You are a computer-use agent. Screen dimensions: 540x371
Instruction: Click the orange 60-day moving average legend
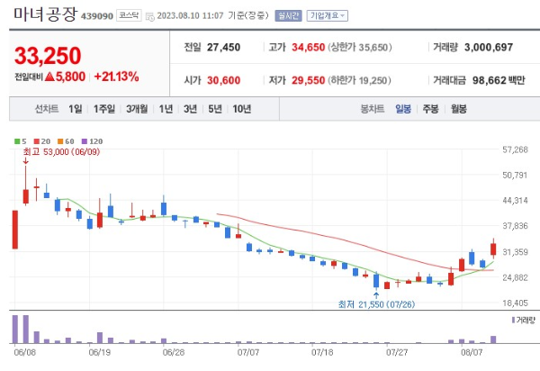66,141
